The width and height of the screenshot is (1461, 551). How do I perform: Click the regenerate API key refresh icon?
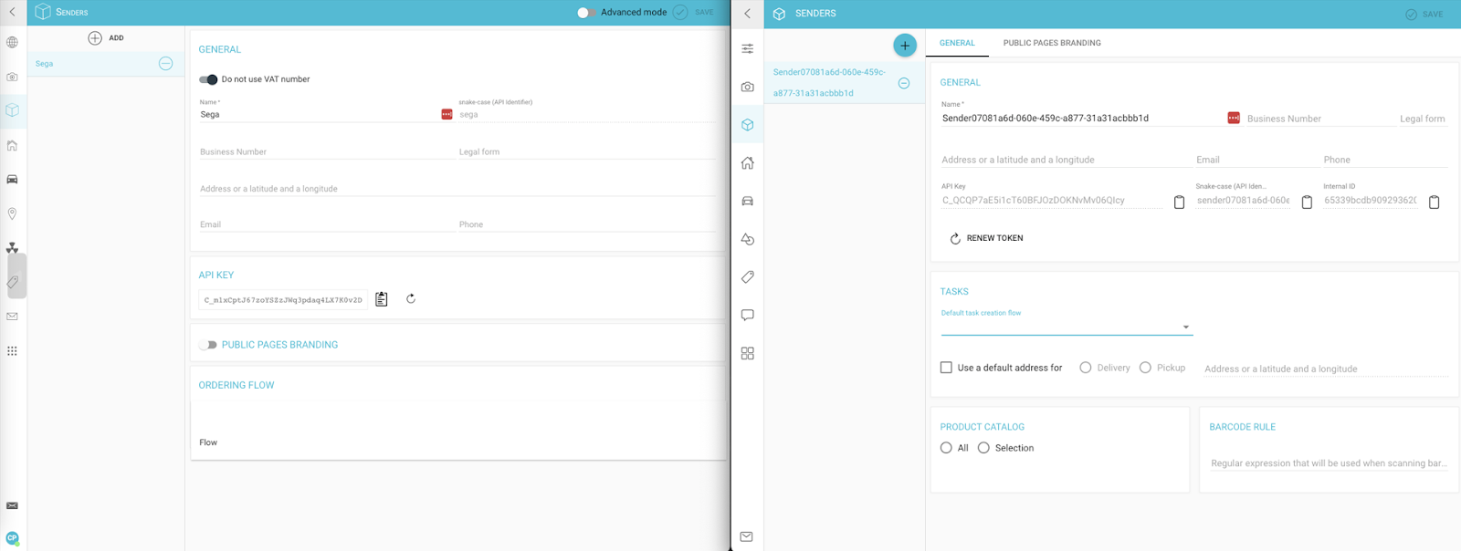click(x=411, y=299)
